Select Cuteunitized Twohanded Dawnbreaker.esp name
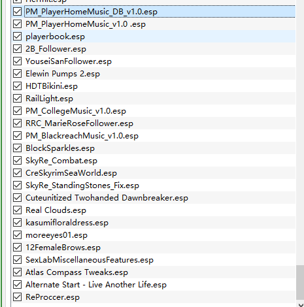304x307 pixels. (x=107, y=198)
